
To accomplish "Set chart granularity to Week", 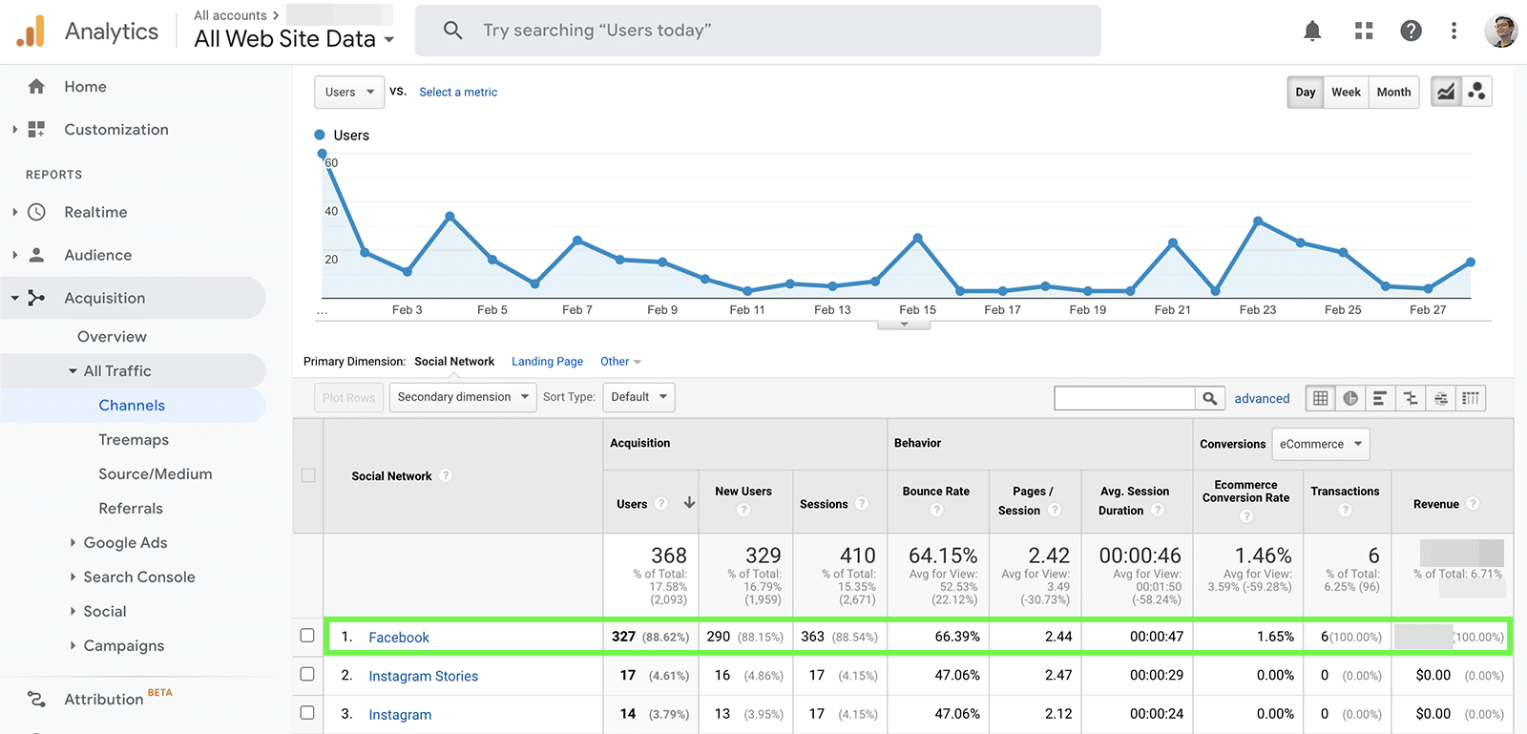I will pos(1346,92).
